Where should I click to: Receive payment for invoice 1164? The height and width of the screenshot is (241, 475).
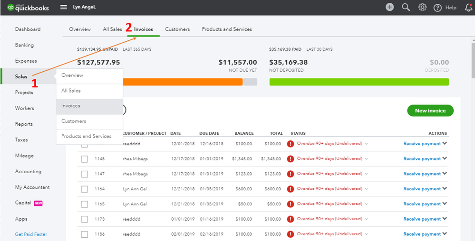422,189
